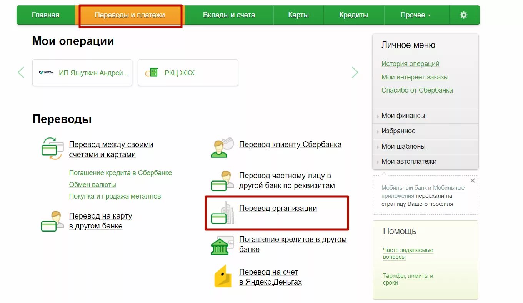Screen dimensions: 523x303
Task: Click the РКЦ ЖКХ building icon
Action: click(152, 72)
